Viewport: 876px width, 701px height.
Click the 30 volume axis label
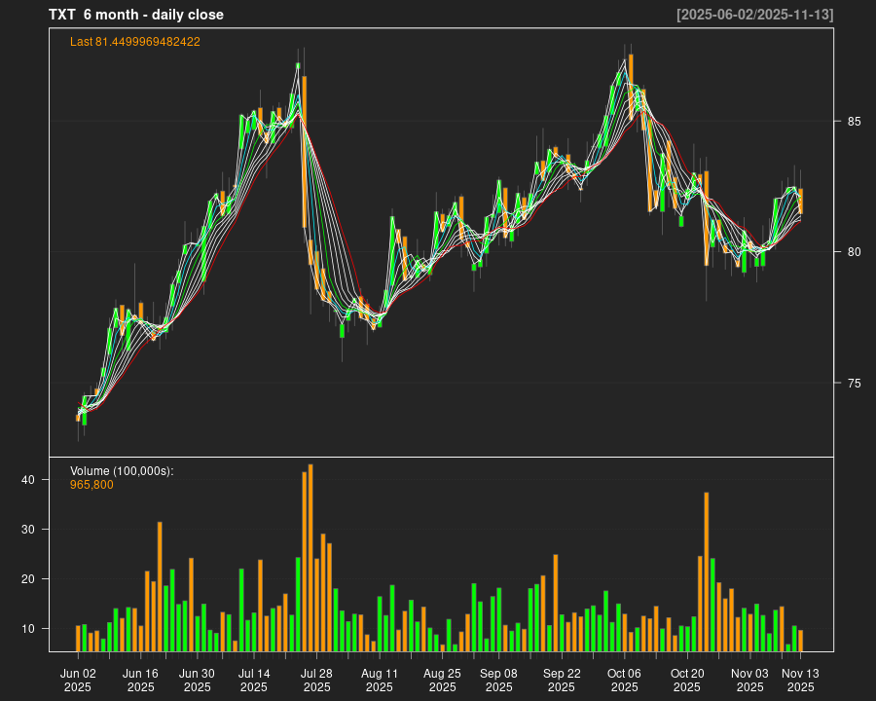(28, 530)
